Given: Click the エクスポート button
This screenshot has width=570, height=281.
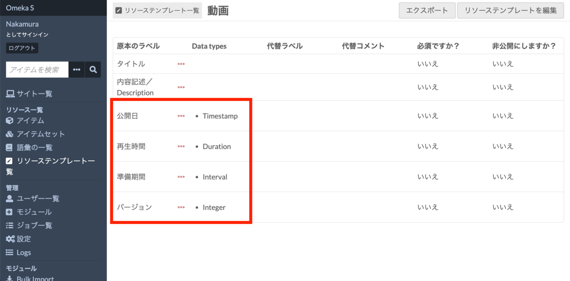Looking at the screenshot, I should coord(427,10).
